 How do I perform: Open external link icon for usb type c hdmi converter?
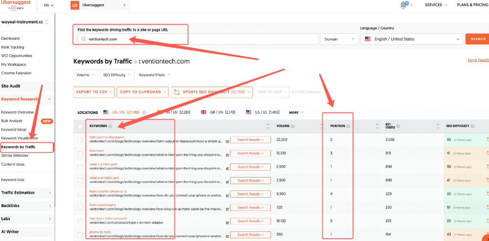[227, 223]
